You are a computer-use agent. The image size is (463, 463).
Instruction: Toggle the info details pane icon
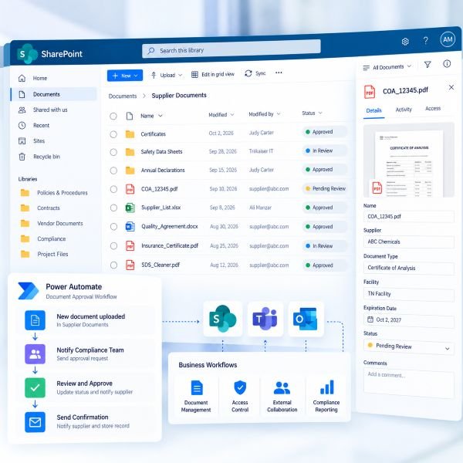(447, 63)
